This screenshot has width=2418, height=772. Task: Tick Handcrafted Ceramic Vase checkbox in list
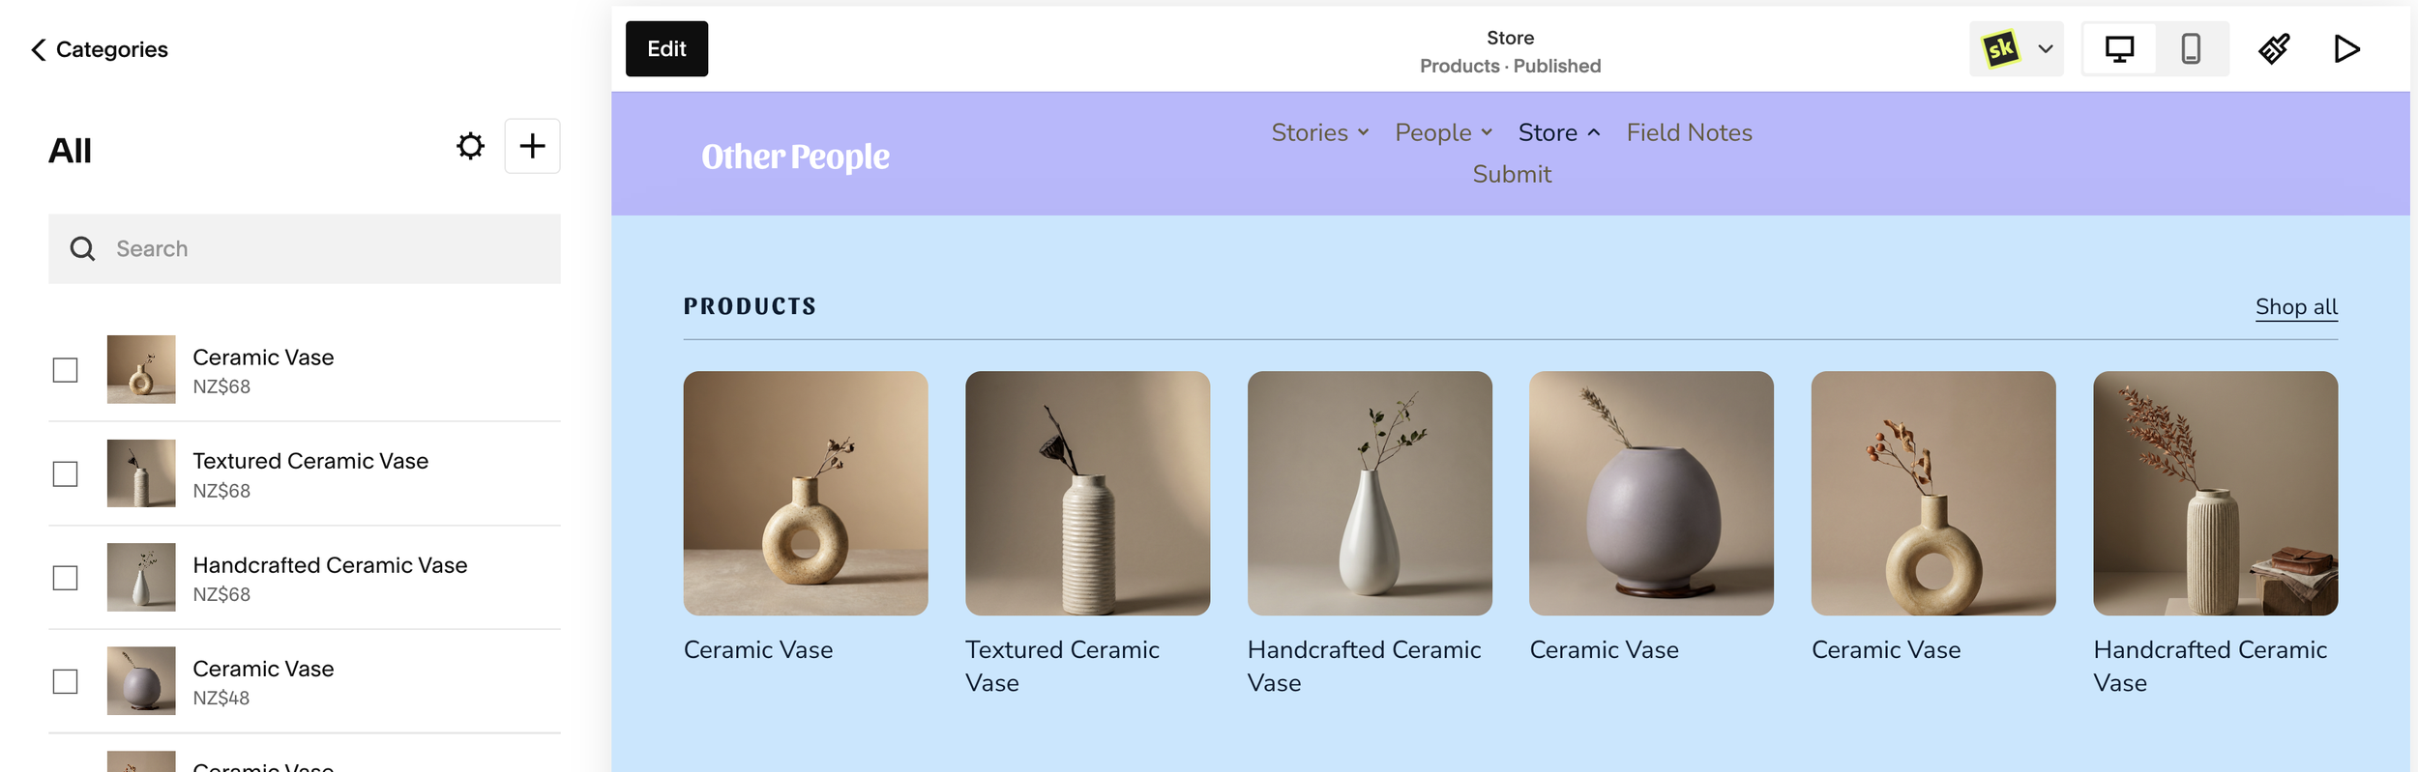point(65,579)
